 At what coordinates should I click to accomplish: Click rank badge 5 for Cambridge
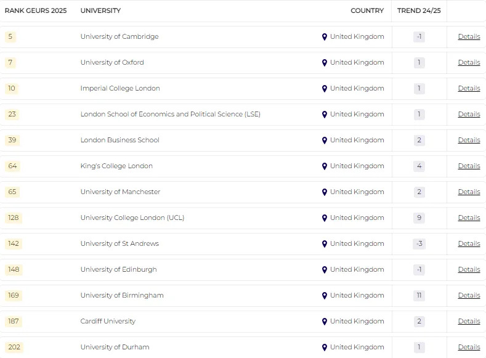[x=10, y=36]
